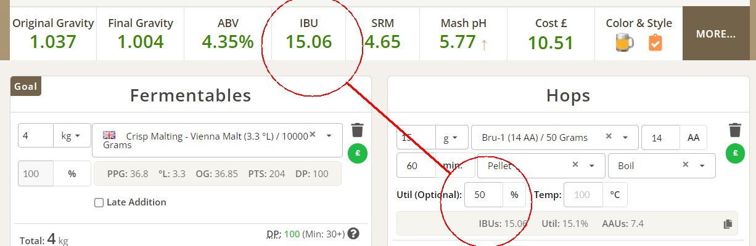Click the Fermentables panel heading
756x246 pixels.
(x=191, y=95)
